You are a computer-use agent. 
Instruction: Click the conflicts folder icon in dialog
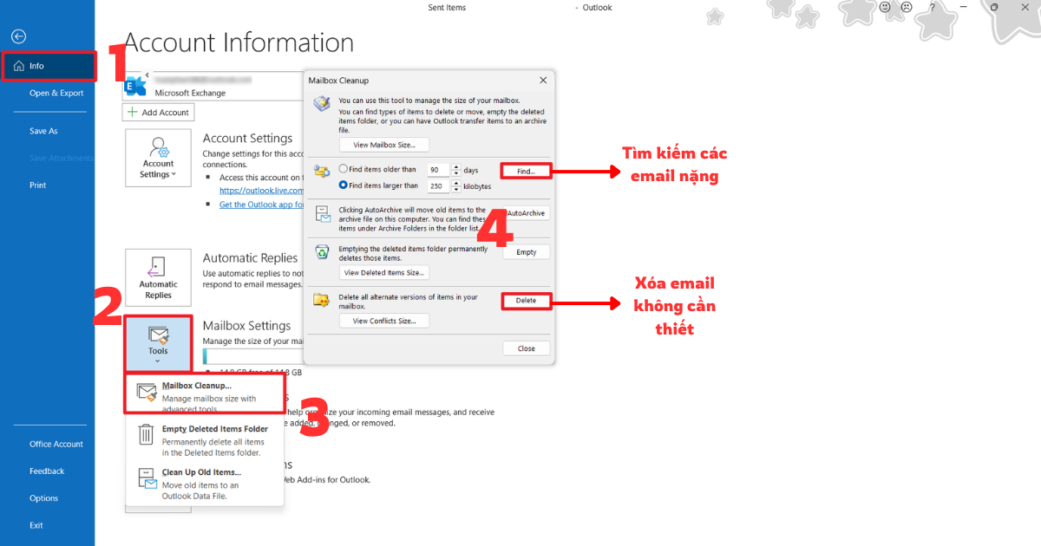(322, 301)
